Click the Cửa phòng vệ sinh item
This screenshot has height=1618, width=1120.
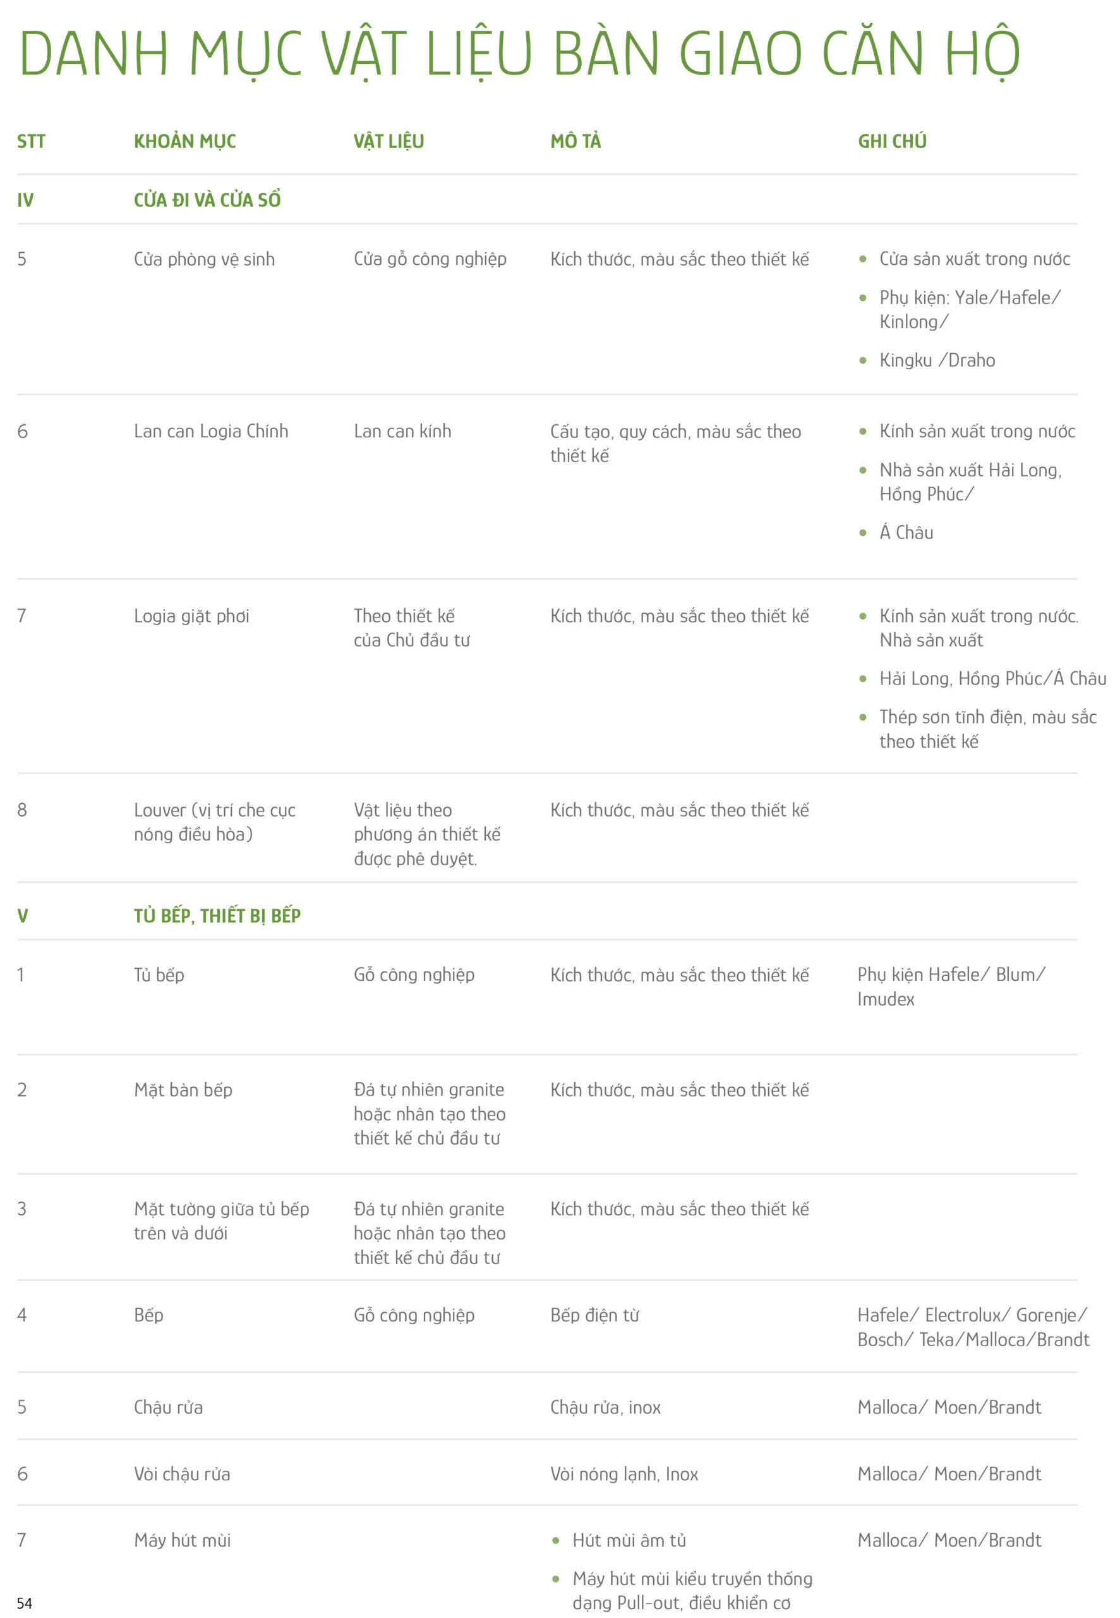[x=204, y=259]
